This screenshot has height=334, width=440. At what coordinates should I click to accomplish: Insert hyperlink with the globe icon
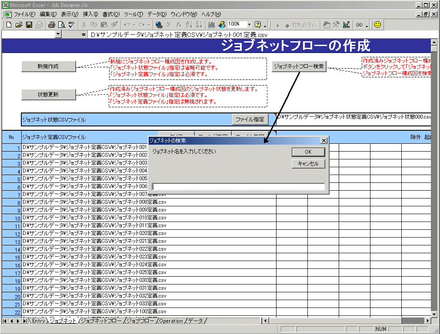pyautogui.click(x=159, y=25)
